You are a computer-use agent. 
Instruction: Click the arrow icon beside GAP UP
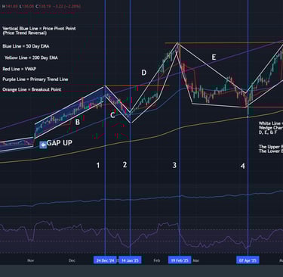tap(43, 145)
